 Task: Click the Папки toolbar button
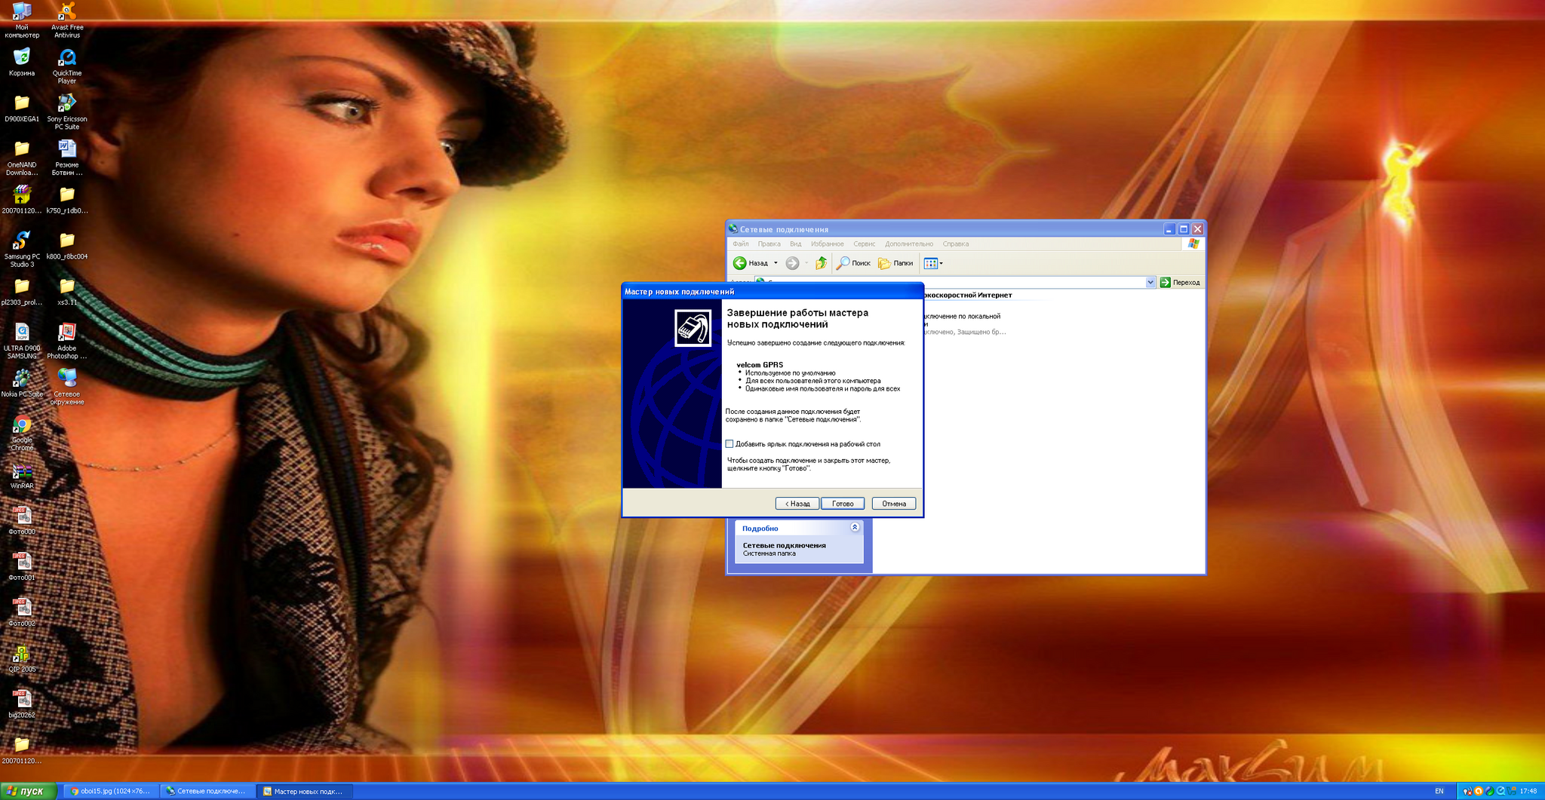pos(895,263)
